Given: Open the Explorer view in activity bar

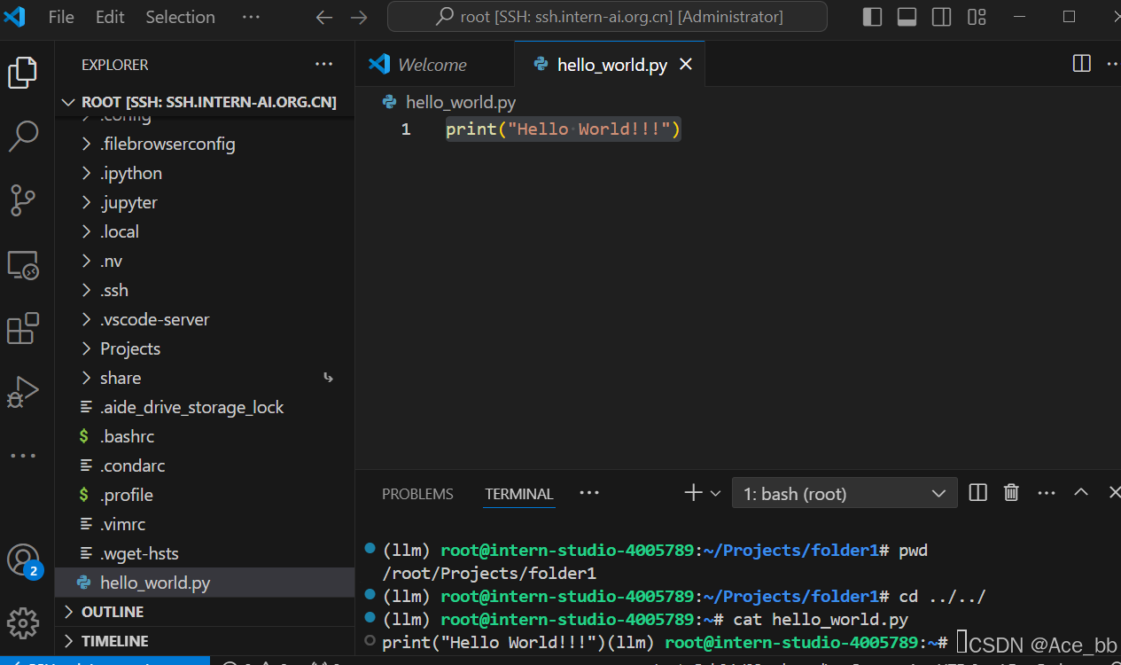Looking at the screenshot, I should click(23, 72).
